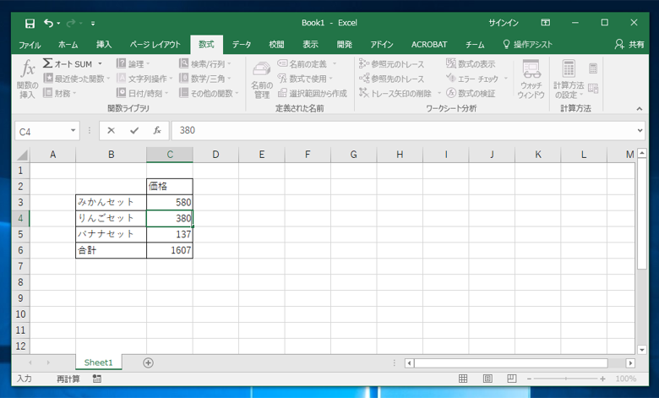
Task: Expand the formula bar with arrow
Action: pos(640,131)
